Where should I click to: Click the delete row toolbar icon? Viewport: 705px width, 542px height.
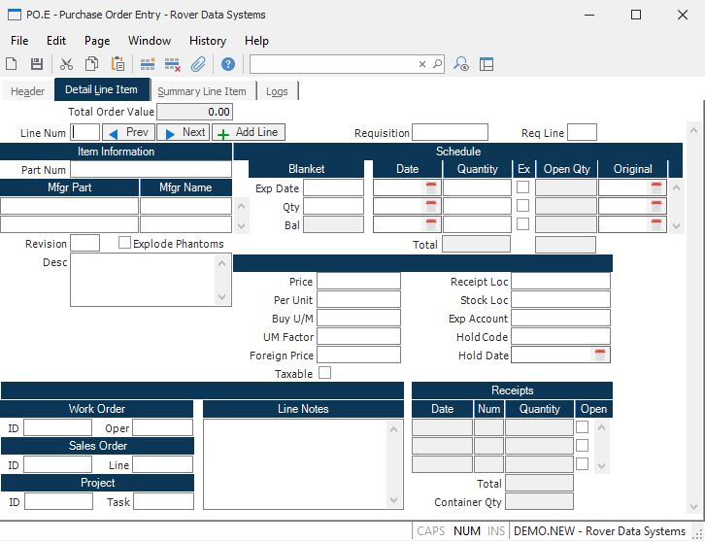pos(173,64)
